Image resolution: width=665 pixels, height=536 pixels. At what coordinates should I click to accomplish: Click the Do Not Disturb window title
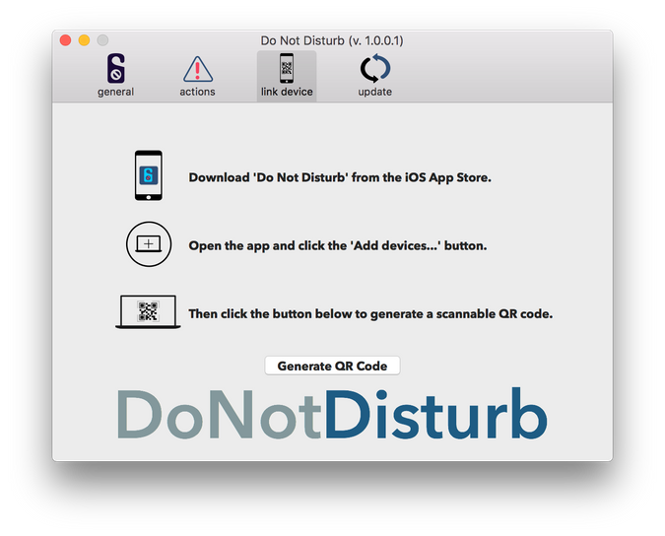(332, 40)
